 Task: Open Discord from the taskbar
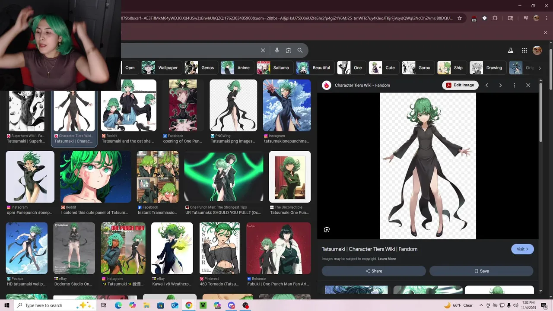point(232,305)
